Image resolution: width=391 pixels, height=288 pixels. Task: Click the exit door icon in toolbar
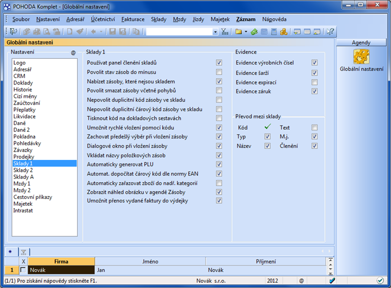pos(13,31)
